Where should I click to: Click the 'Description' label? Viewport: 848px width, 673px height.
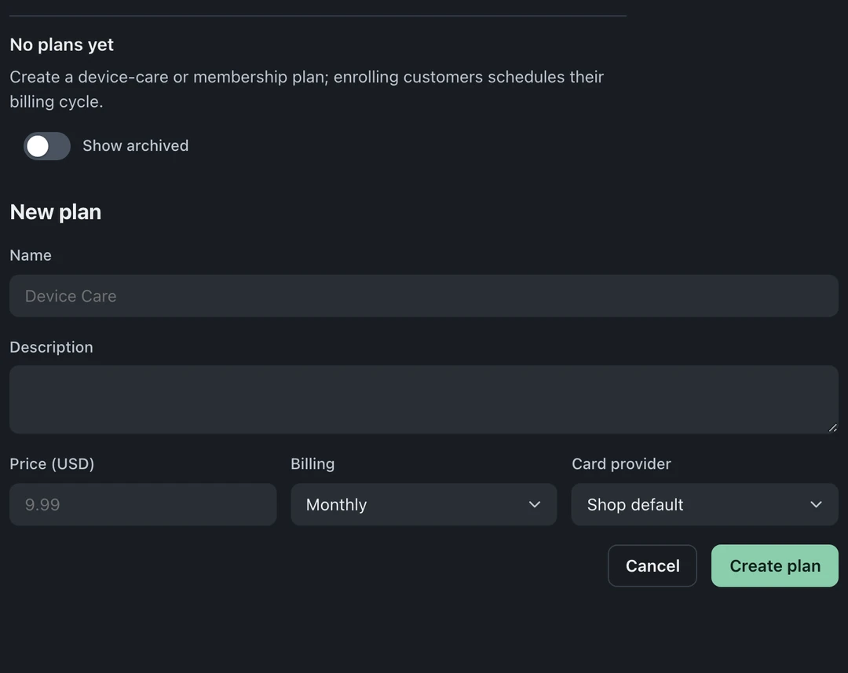point(51,347)
